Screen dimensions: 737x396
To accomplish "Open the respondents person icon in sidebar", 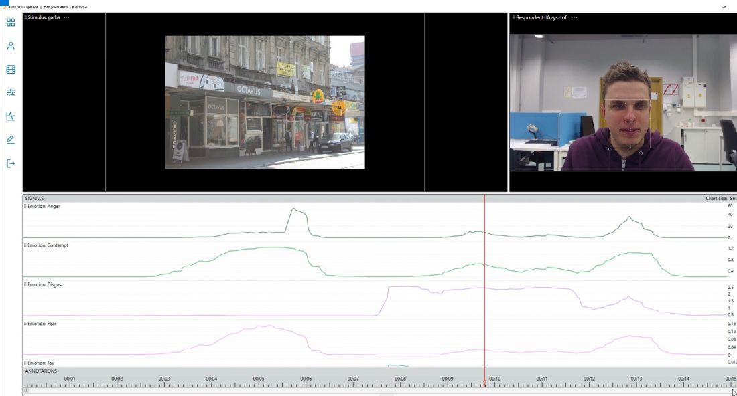I will pos(11,46).
